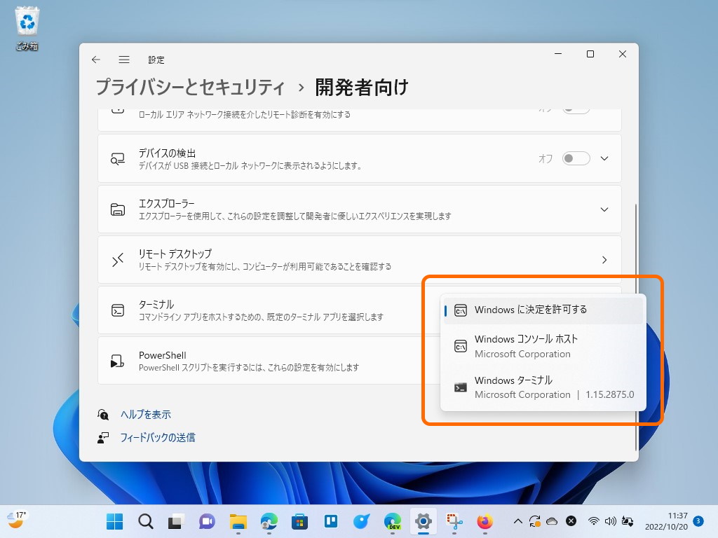Click the OneDrive cloud icon in system tray
The image size is (718, 538).
coord(552,521)
